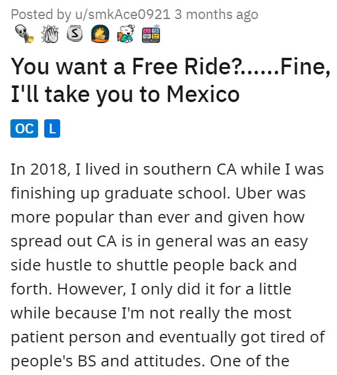
Task: Click the laughing Snoo award icon
Action: 126,34
